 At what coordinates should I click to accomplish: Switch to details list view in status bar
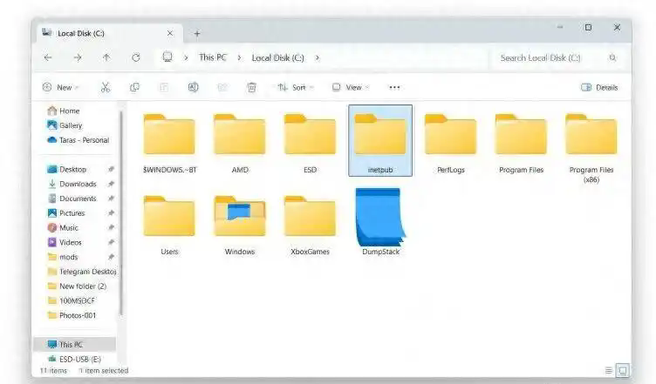[x=607, y=371]
